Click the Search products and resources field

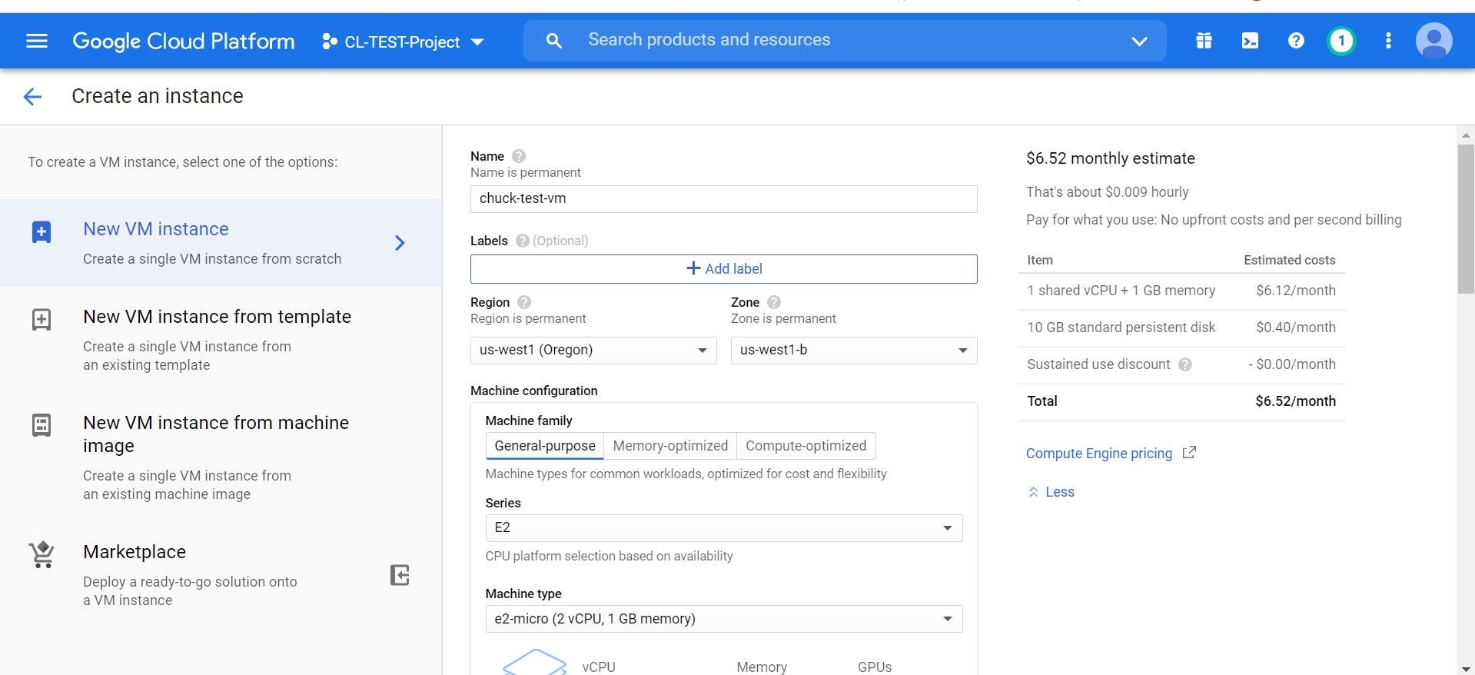(845, 40)
